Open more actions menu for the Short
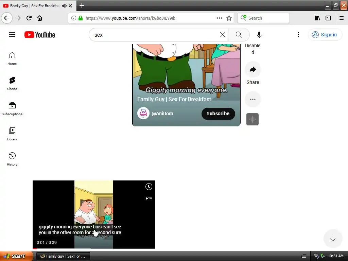Viewport: 348px width, 261px height. [x=253, y=99]
